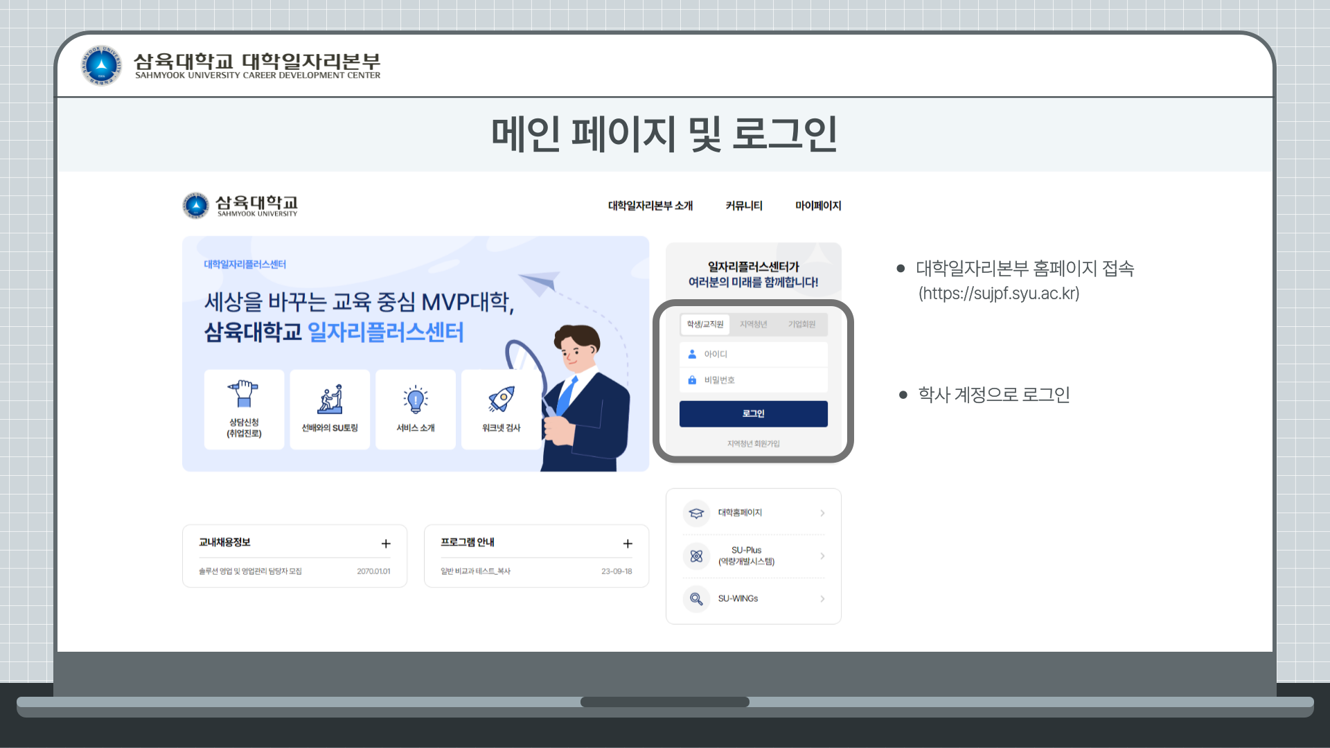Click the 선배와의 SU토링 stairs icon

pyautogui.click(x=330, y=399)
